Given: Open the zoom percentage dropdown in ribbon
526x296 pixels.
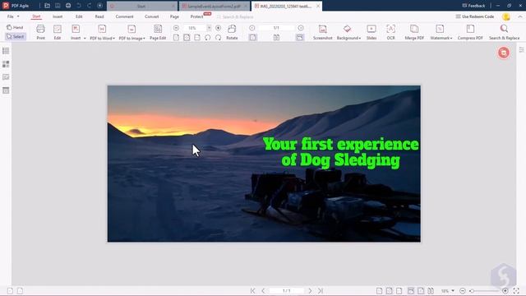Looking at the screenshot, I should (209, 28).
